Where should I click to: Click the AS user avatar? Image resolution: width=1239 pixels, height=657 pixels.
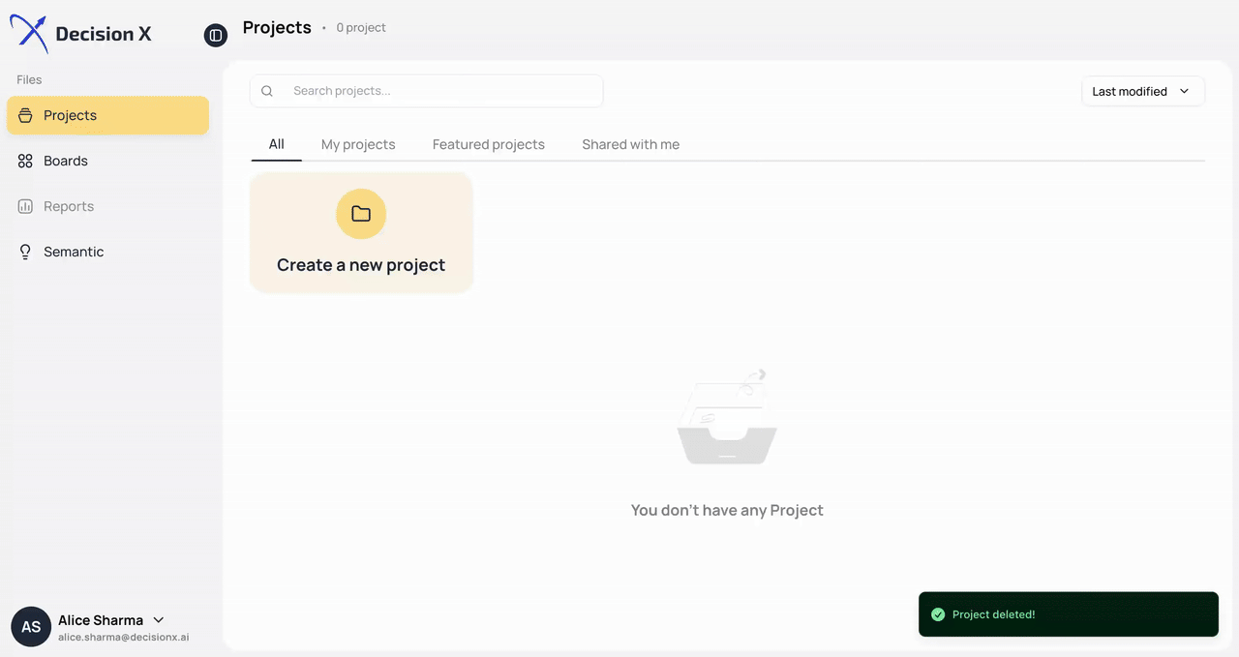coord(31,627)
